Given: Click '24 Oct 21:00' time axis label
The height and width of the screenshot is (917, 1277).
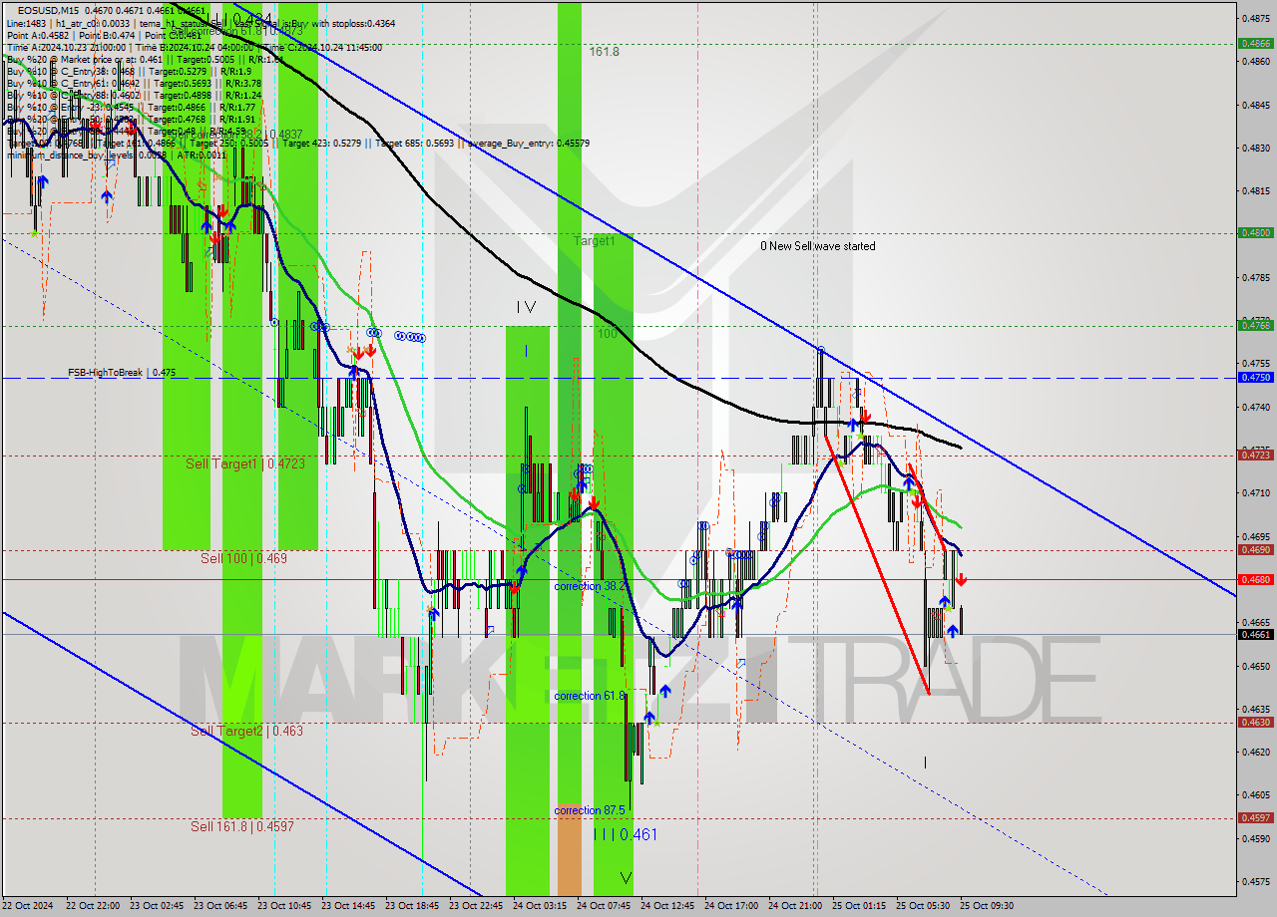Looking at the screenshot, I should [x=795, y=906].
